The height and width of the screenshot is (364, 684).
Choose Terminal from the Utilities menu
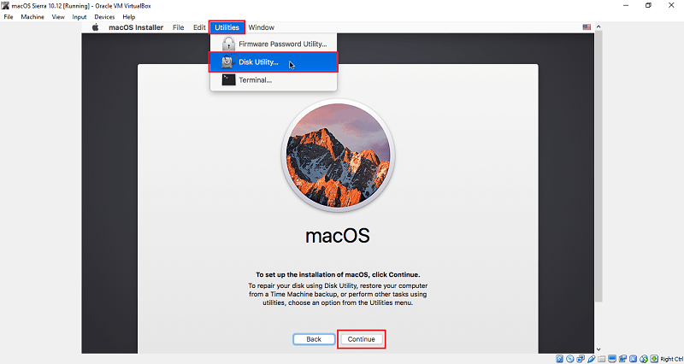pyautogui.click(x=274, y=80)
